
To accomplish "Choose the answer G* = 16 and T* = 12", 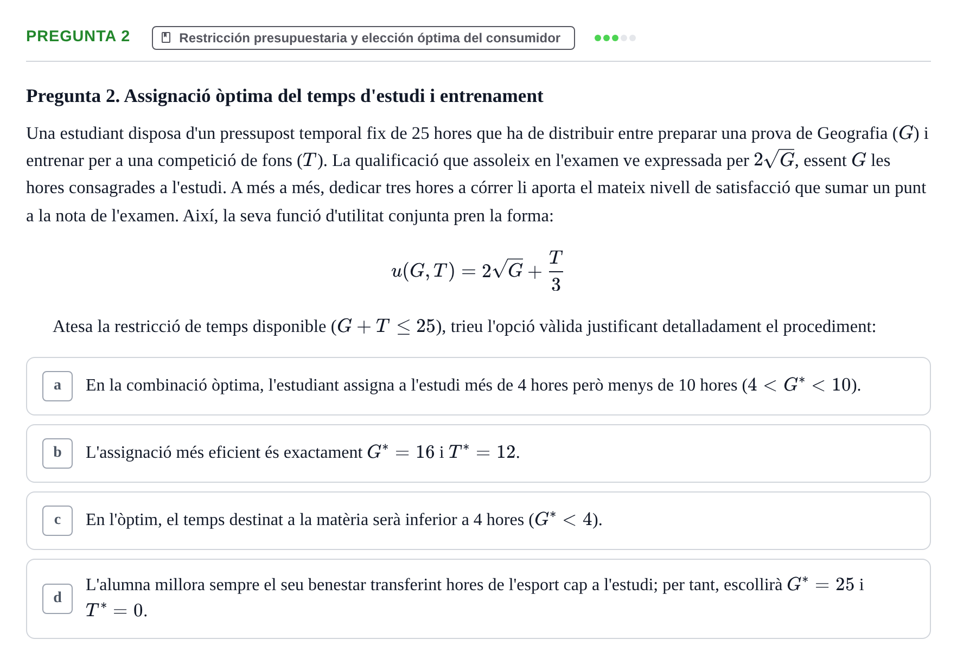I will [x=478, y=453].
